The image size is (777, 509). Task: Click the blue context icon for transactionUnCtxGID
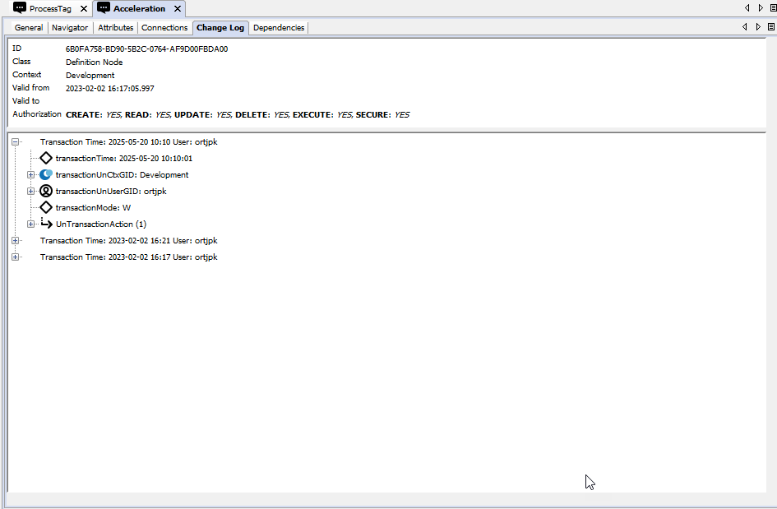point(46,174)
